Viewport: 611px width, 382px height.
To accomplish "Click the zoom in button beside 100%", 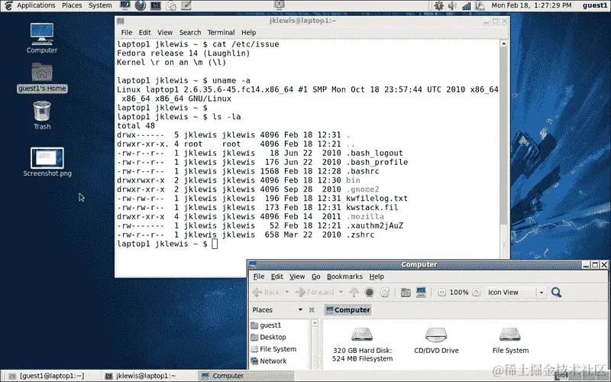I will tap(476, 293).
